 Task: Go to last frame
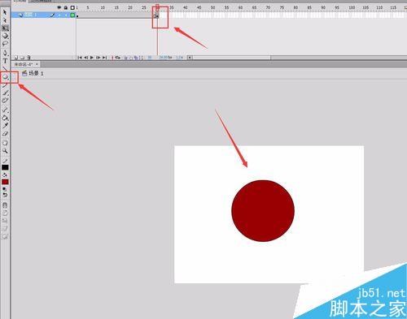tap(104, 58)
